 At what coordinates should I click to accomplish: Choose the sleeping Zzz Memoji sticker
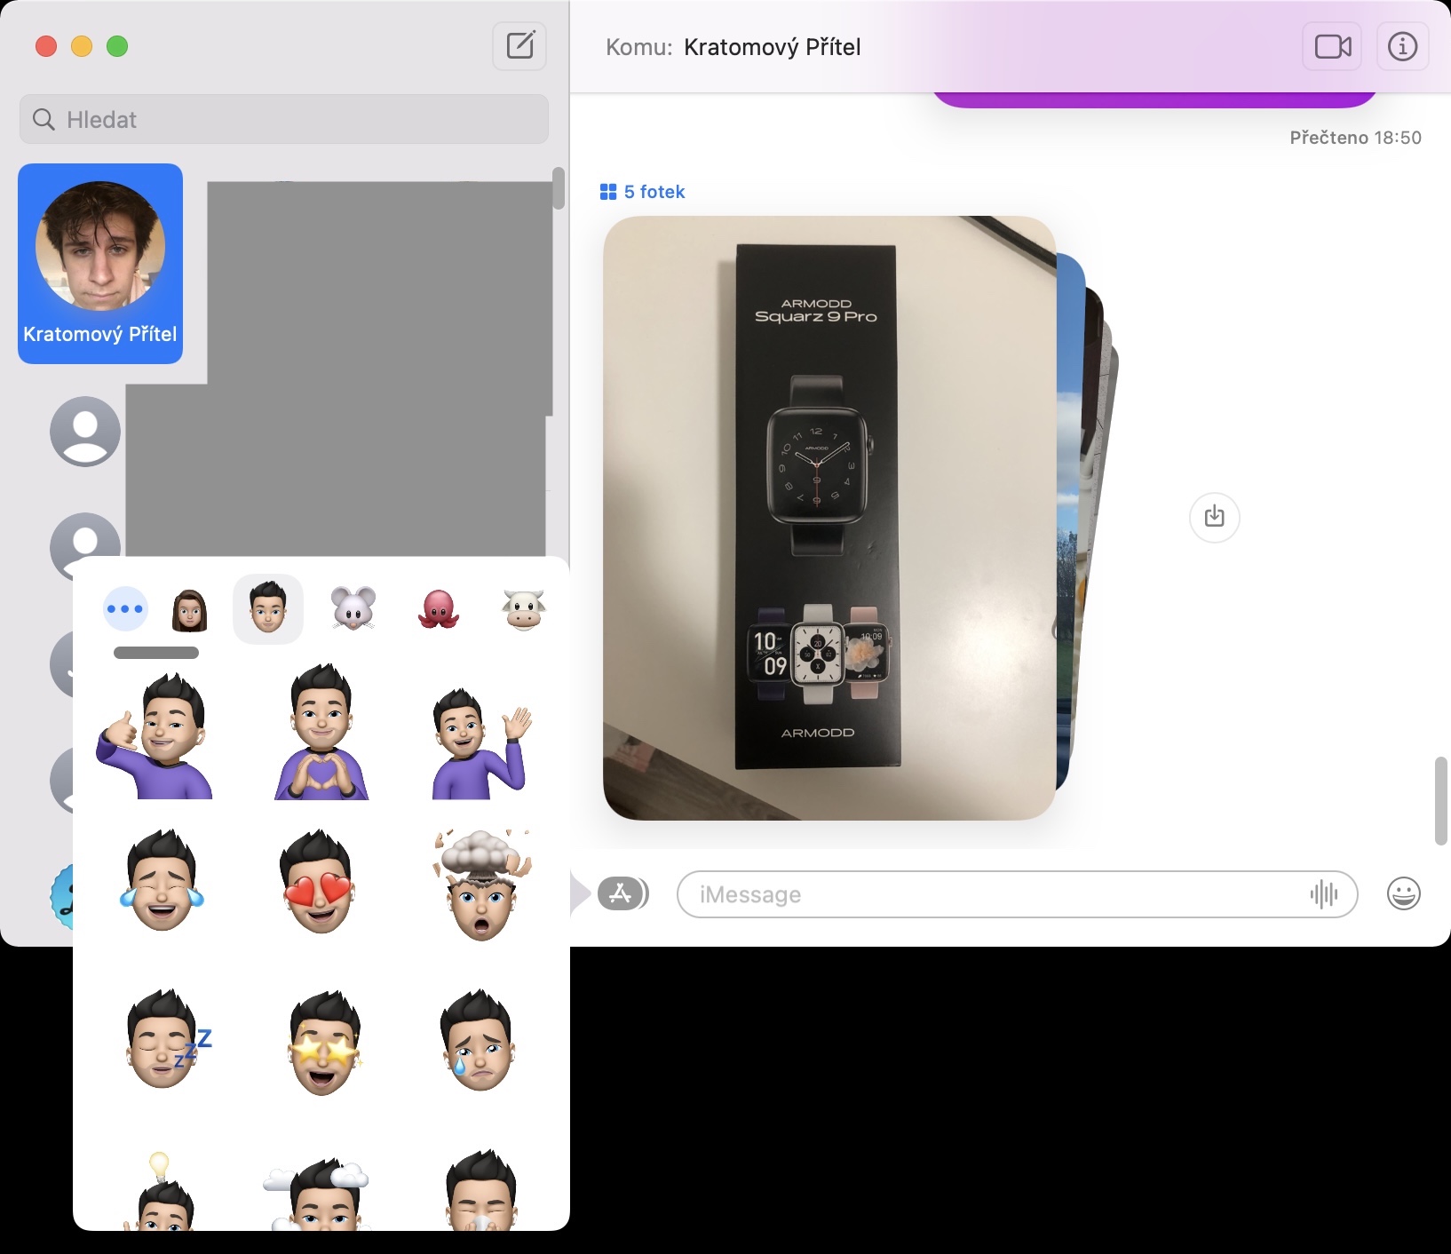pos(168,1039)
